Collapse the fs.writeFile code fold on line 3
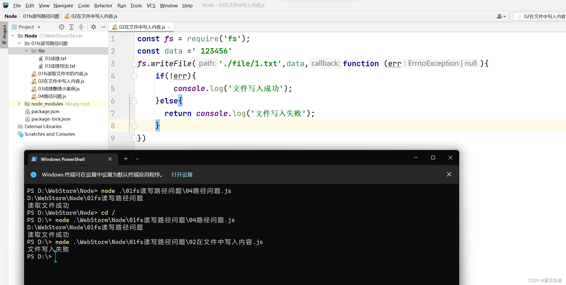This screenshot has width=566, height=285. click(134, 64)
